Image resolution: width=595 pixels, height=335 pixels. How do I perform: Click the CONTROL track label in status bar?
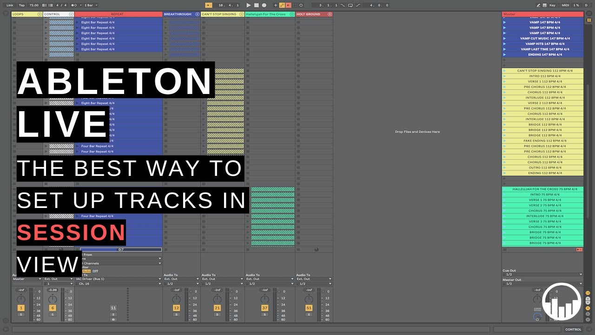pos(573,329)
